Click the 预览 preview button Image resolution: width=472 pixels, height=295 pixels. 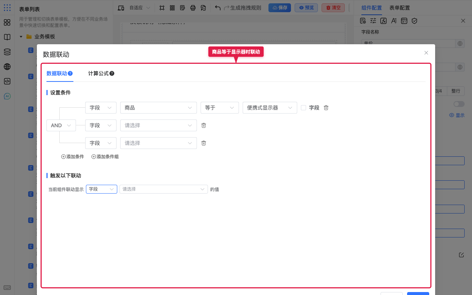tap(306, 8)
